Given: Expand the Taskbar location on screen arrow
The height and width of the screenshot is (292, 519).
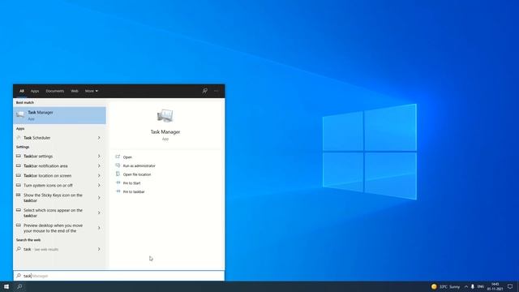Looking at the screenshot, I should 99,175.
